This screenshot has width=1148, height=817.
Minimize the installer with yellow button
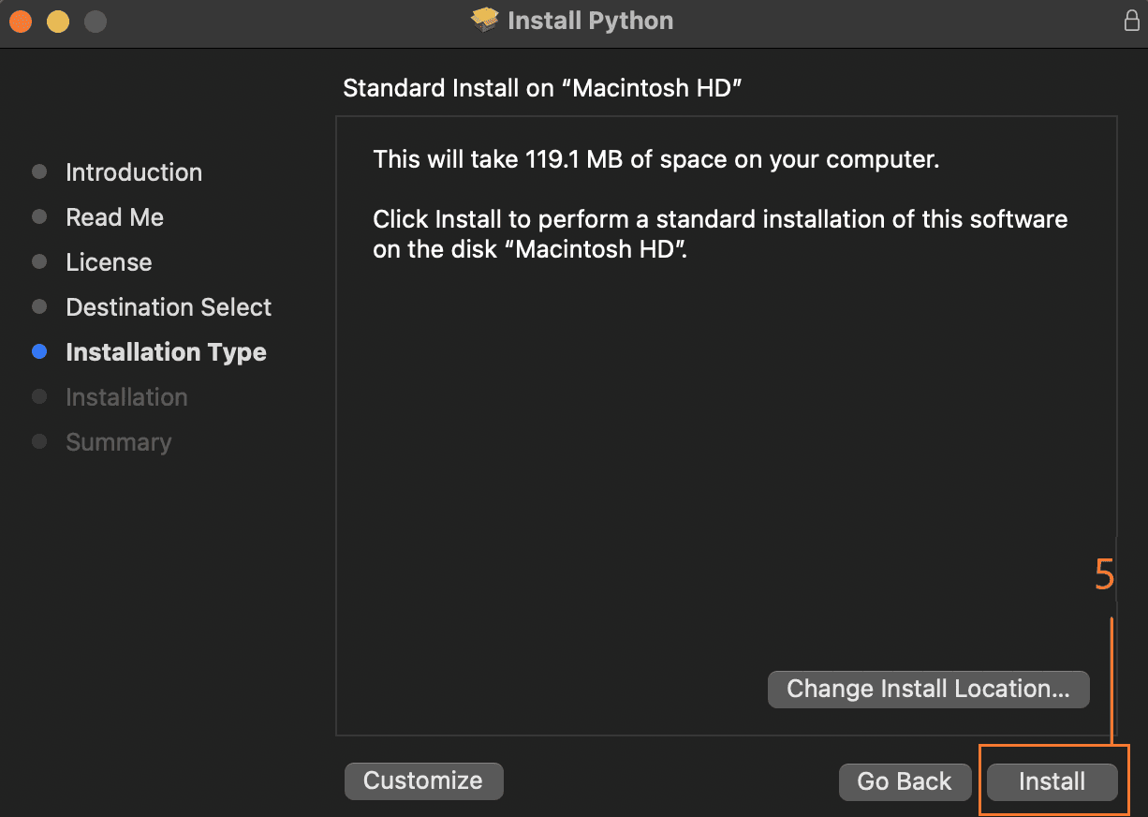pos(58,21)
